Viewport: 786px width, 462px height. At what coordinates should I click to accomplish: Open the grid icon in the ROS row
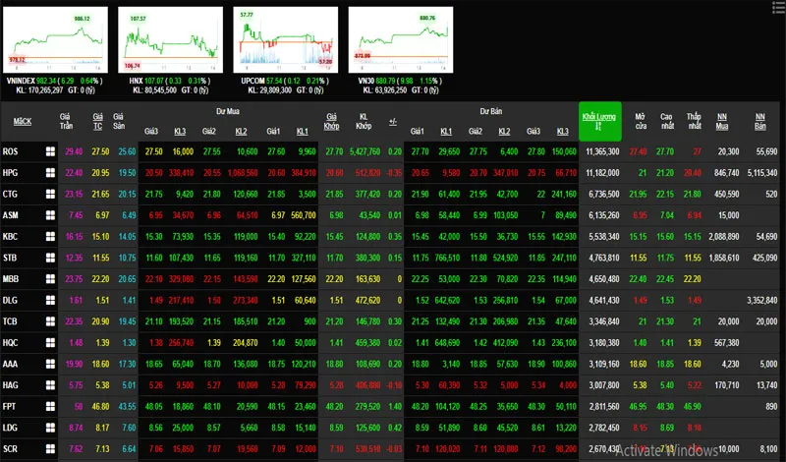[50, 151]
